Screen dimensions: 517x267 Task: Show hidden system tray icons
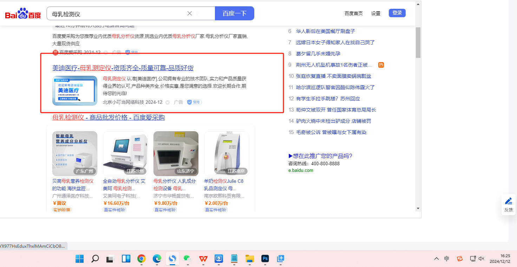[437, 259]
